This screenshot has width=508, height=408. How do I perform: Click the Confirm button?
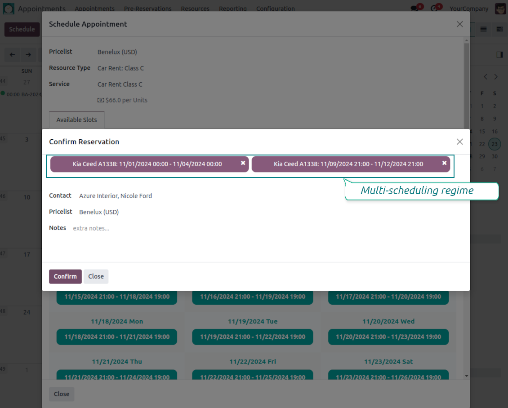point(65,276)
